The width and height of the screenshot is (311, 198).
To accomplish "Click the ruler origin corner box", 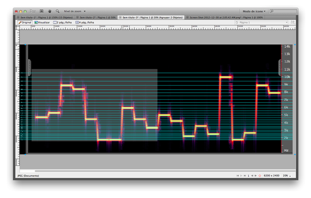I will coord(18,27).
